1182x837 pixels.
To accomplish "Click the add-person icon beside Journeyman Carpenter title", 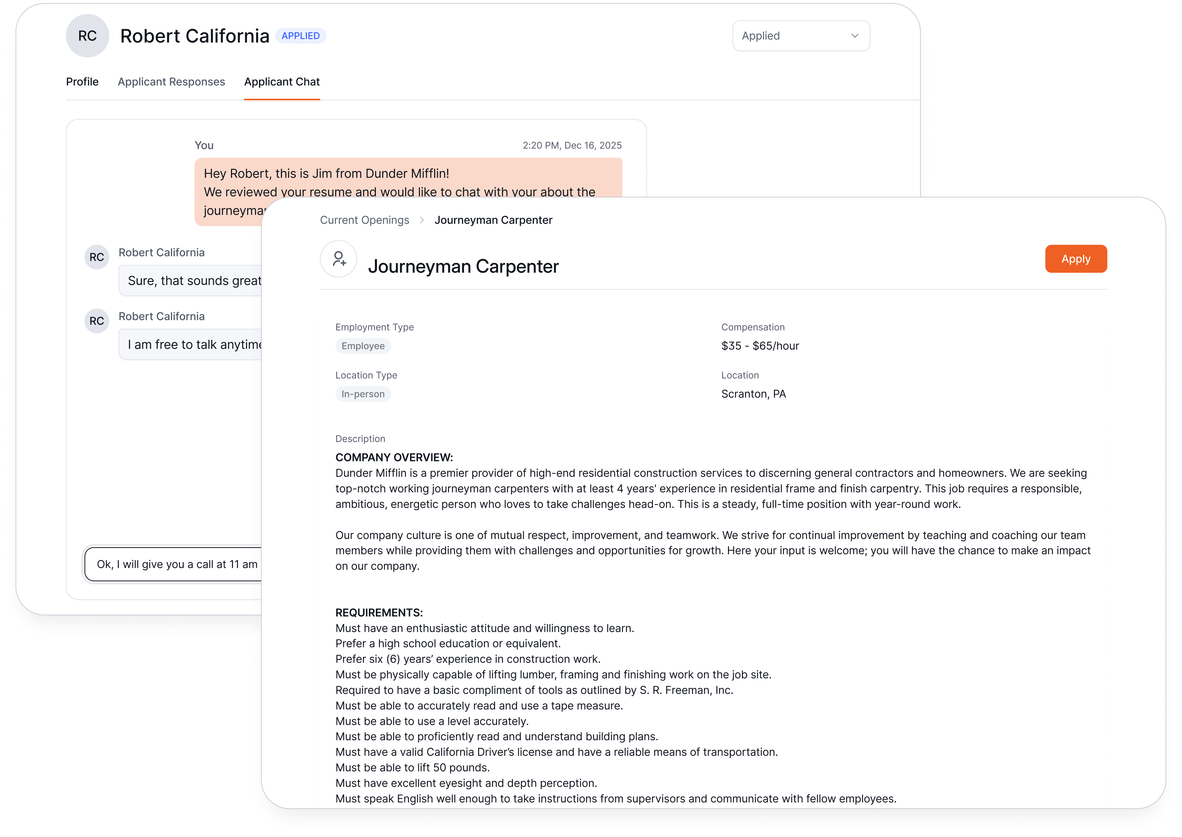I will [x=339, y=259].
